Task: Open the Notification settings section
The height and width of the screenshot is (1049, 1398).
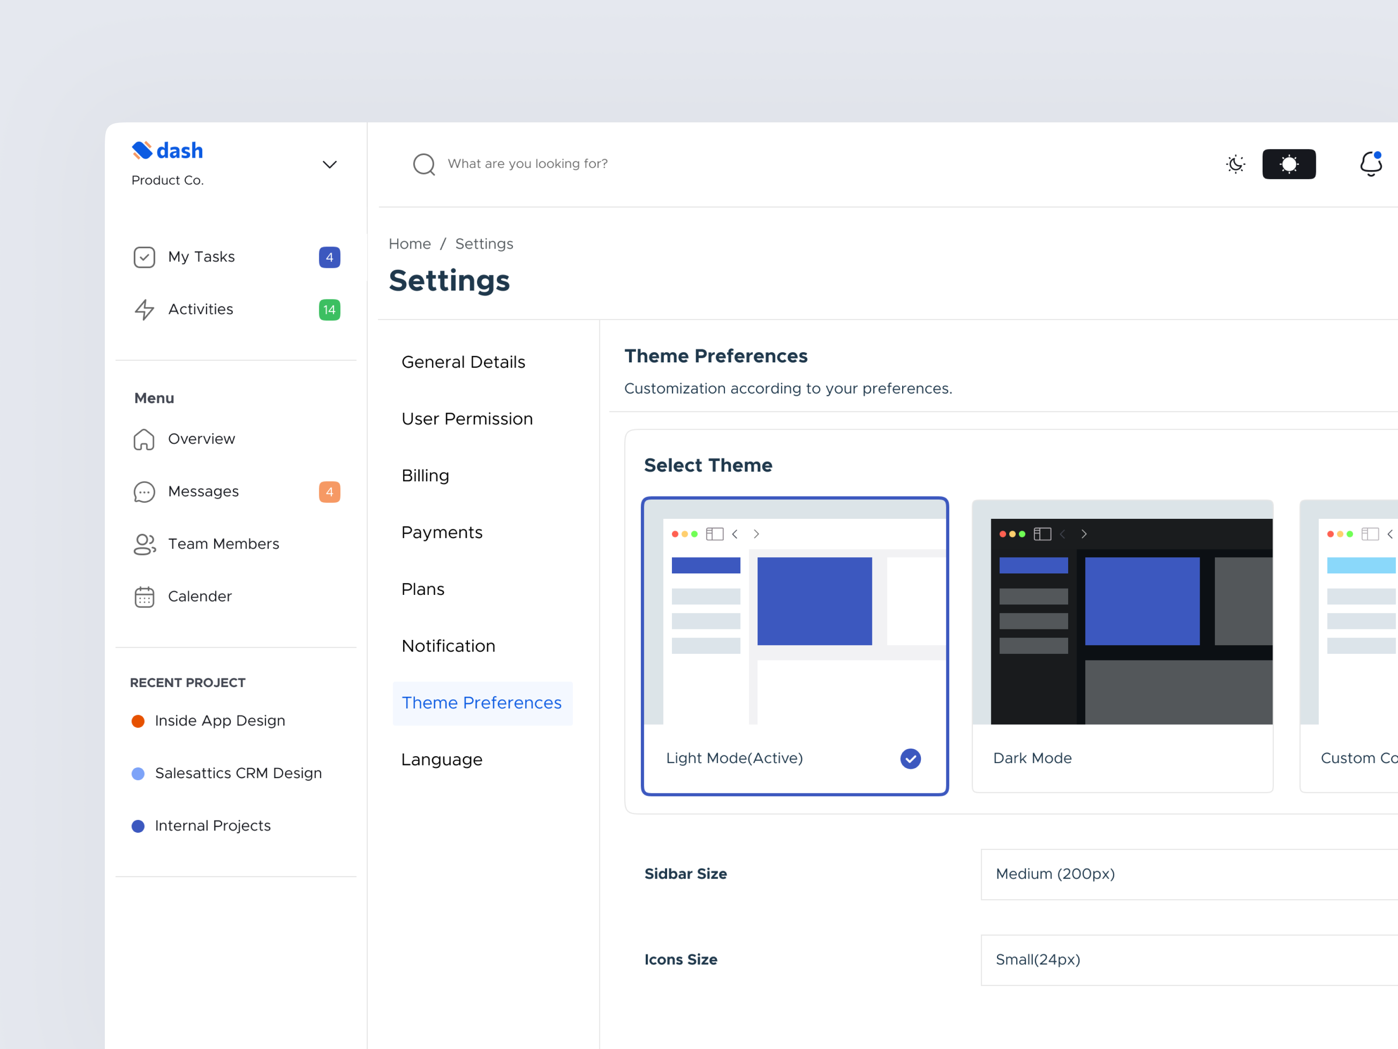Action: (x=448, y=646)
